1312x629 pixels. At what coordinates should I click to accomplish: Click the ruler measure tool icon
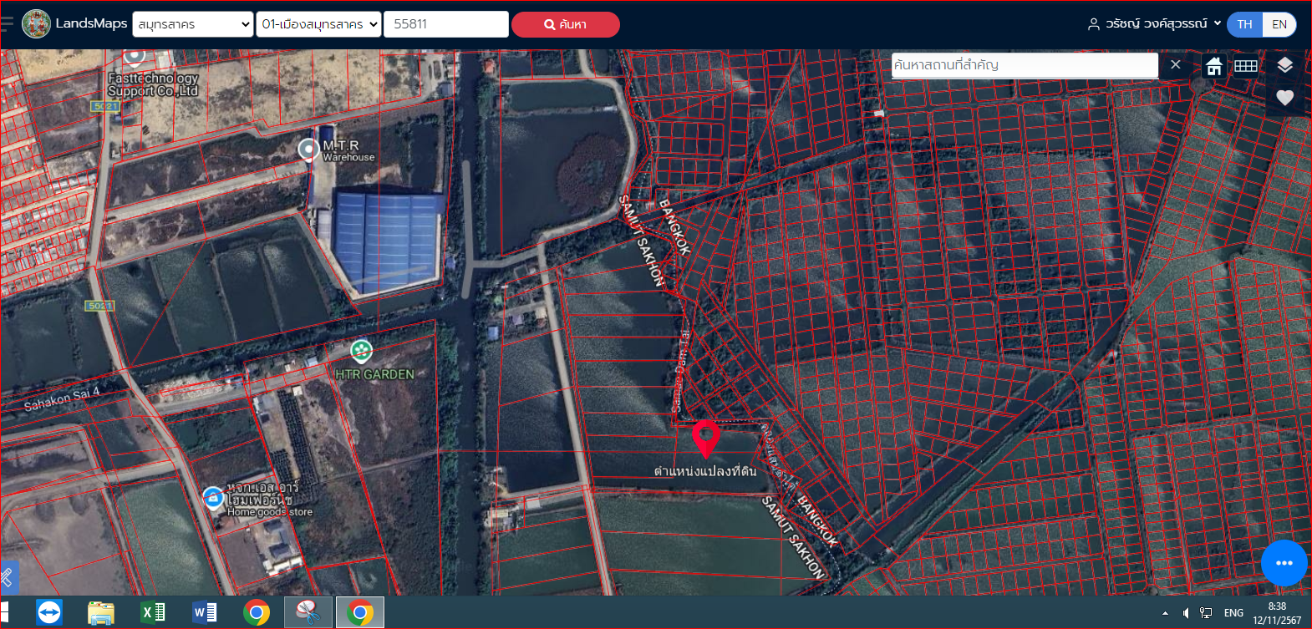point(8,576)
